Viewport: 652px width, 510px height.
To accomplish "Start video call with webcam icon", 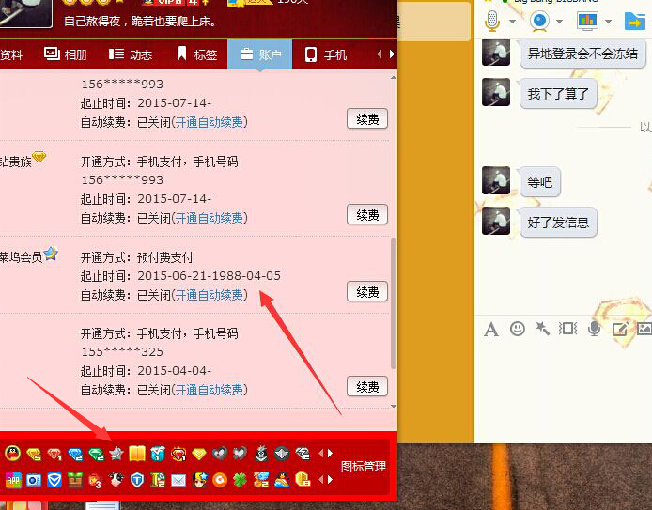I will 539,21.
